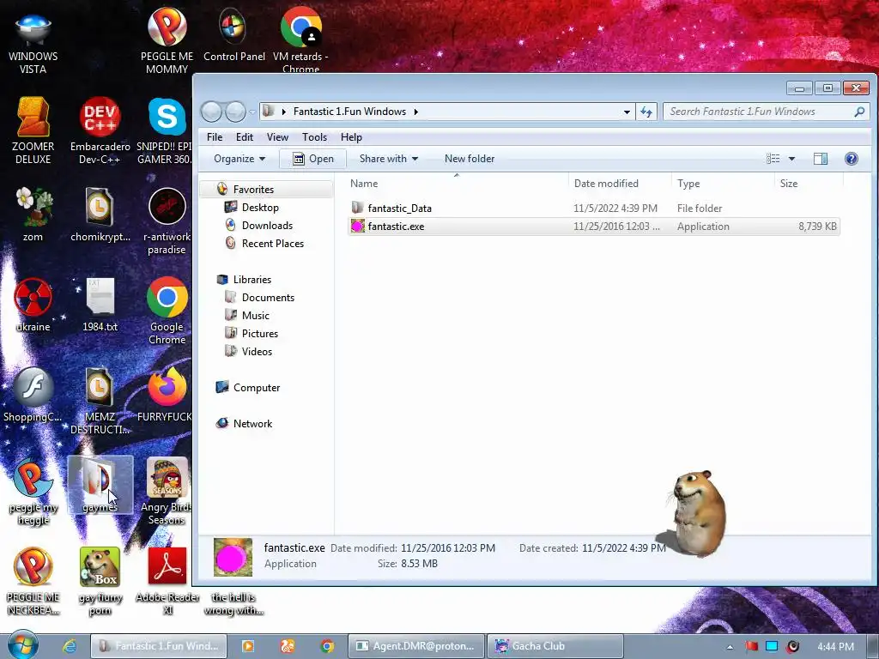Open the Organize dropdown menu
Screen dimensions: 879x659
tap(239, 159)
